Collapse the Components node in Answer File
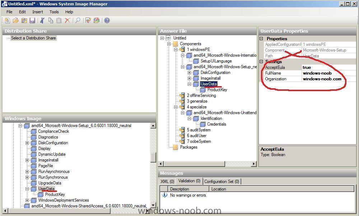359x216 pixels. tap(169, 44)
